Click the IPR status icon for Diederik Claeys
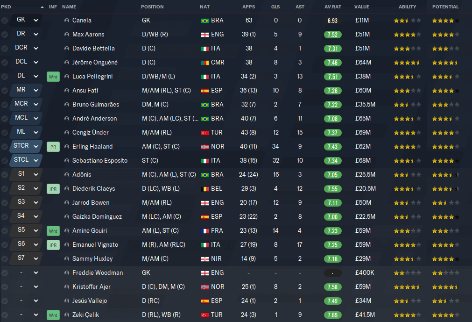 pos(53,189)
